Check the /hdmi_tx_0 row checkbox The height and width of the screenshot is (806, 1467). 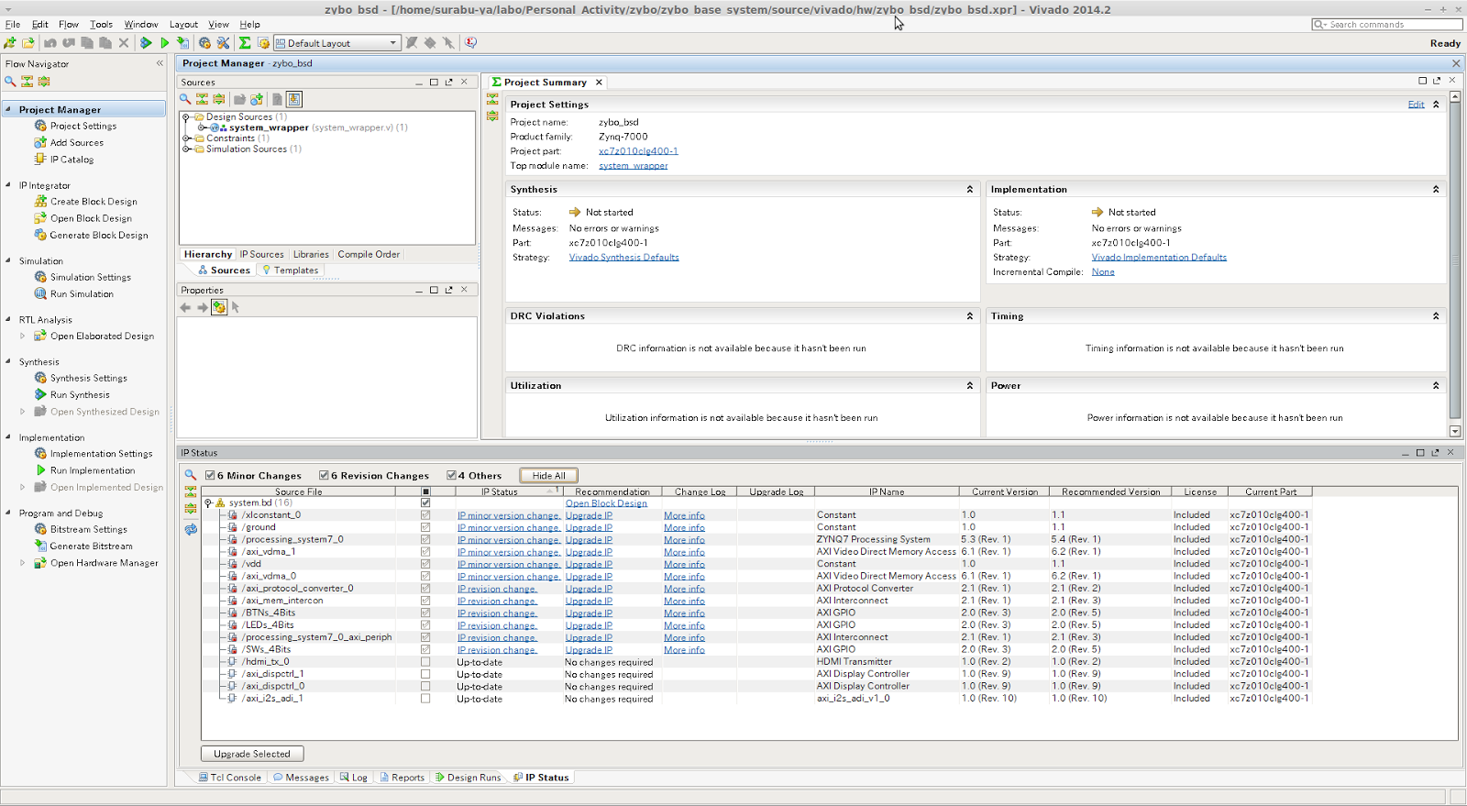(x=425, y=661)
